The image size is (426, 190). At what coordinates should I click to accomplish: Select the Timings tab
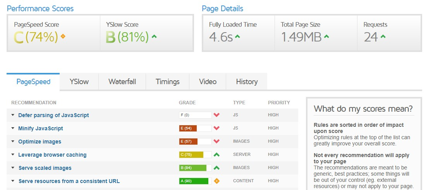coord(167,82)
